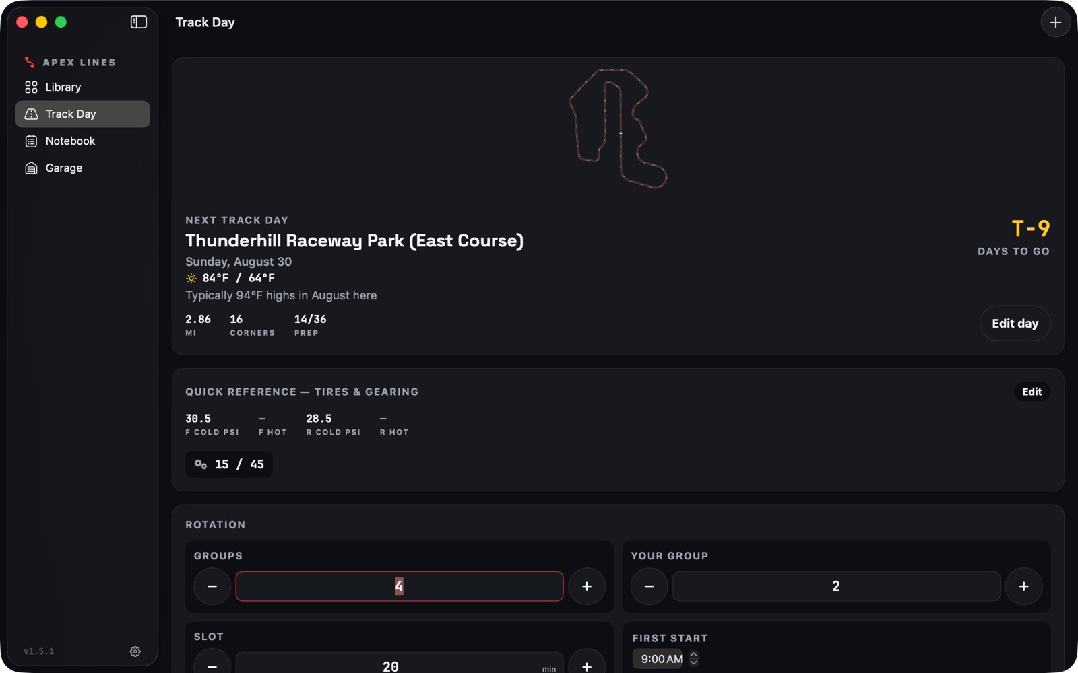Add a new track day with plus button

[1055, 22]
